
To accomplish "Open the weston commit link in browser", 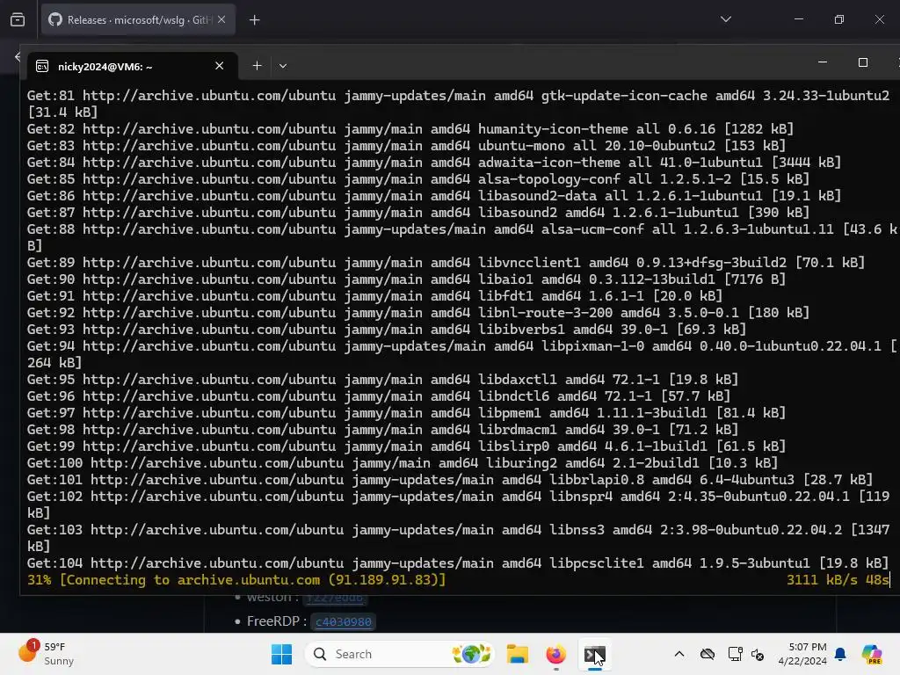I will pos(334,598).
